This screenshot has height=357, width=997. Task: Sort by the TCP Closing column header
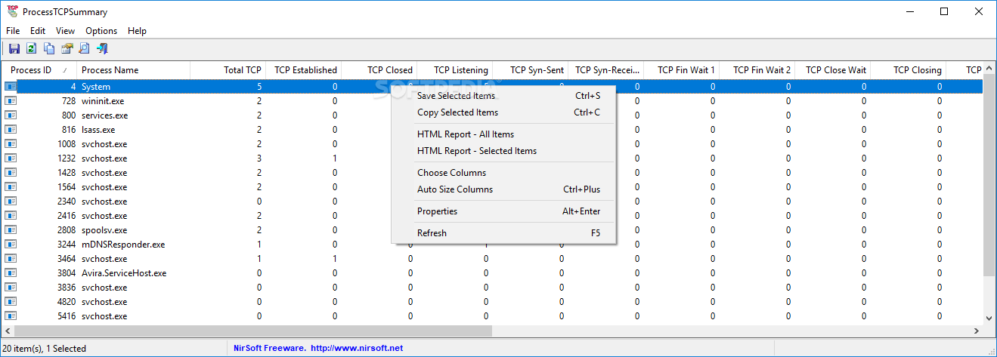(908, 70)
